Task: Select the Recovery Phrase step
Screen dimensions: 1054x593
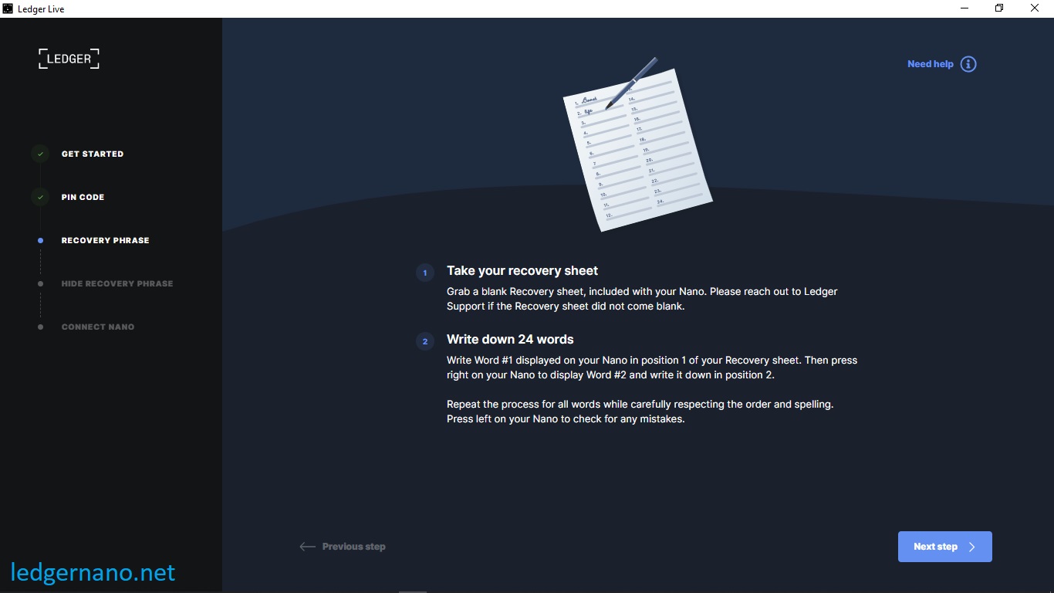Action: click(x=106, y=240)
